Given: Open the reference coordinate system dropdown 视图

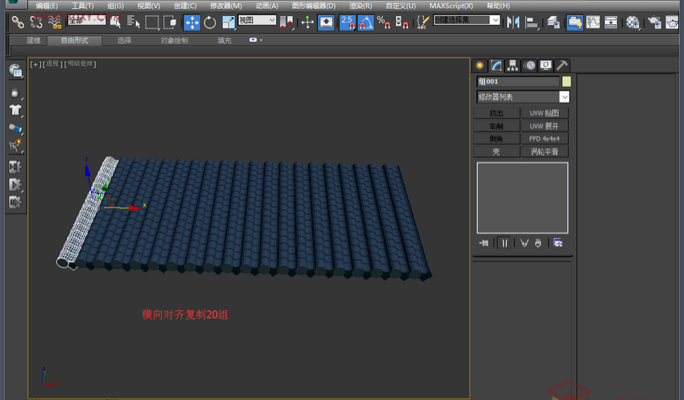Looking at the screenshot, I should pos(257,20).
